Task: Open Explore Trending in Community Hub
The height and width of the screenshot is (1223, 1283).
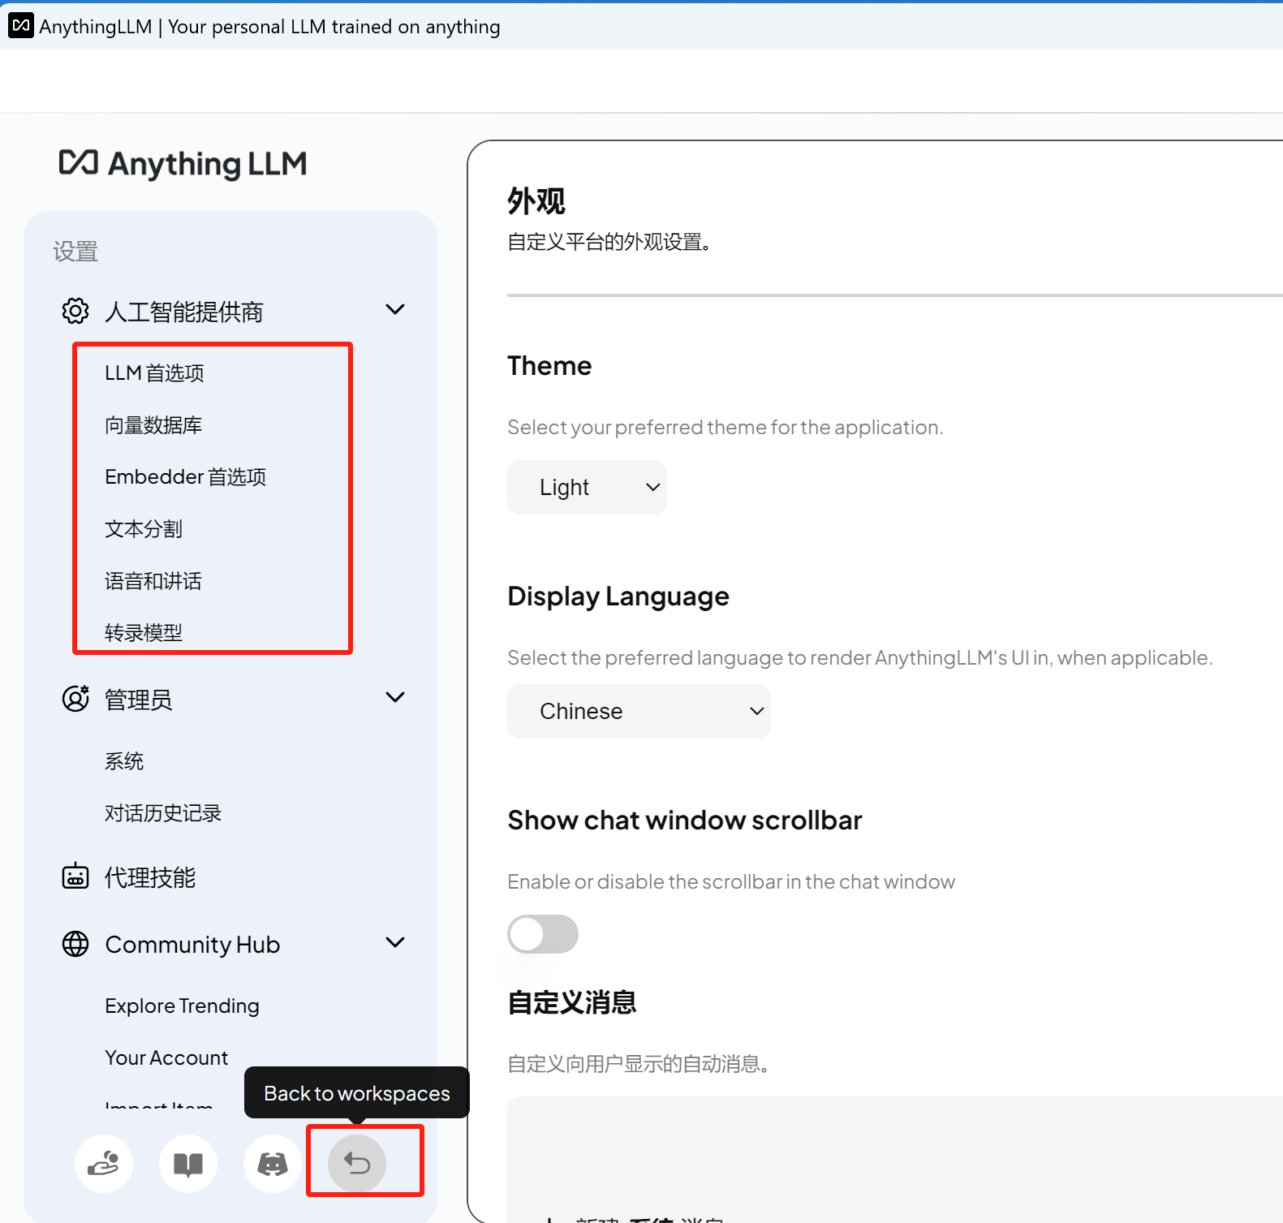Action: (182, 1006)
